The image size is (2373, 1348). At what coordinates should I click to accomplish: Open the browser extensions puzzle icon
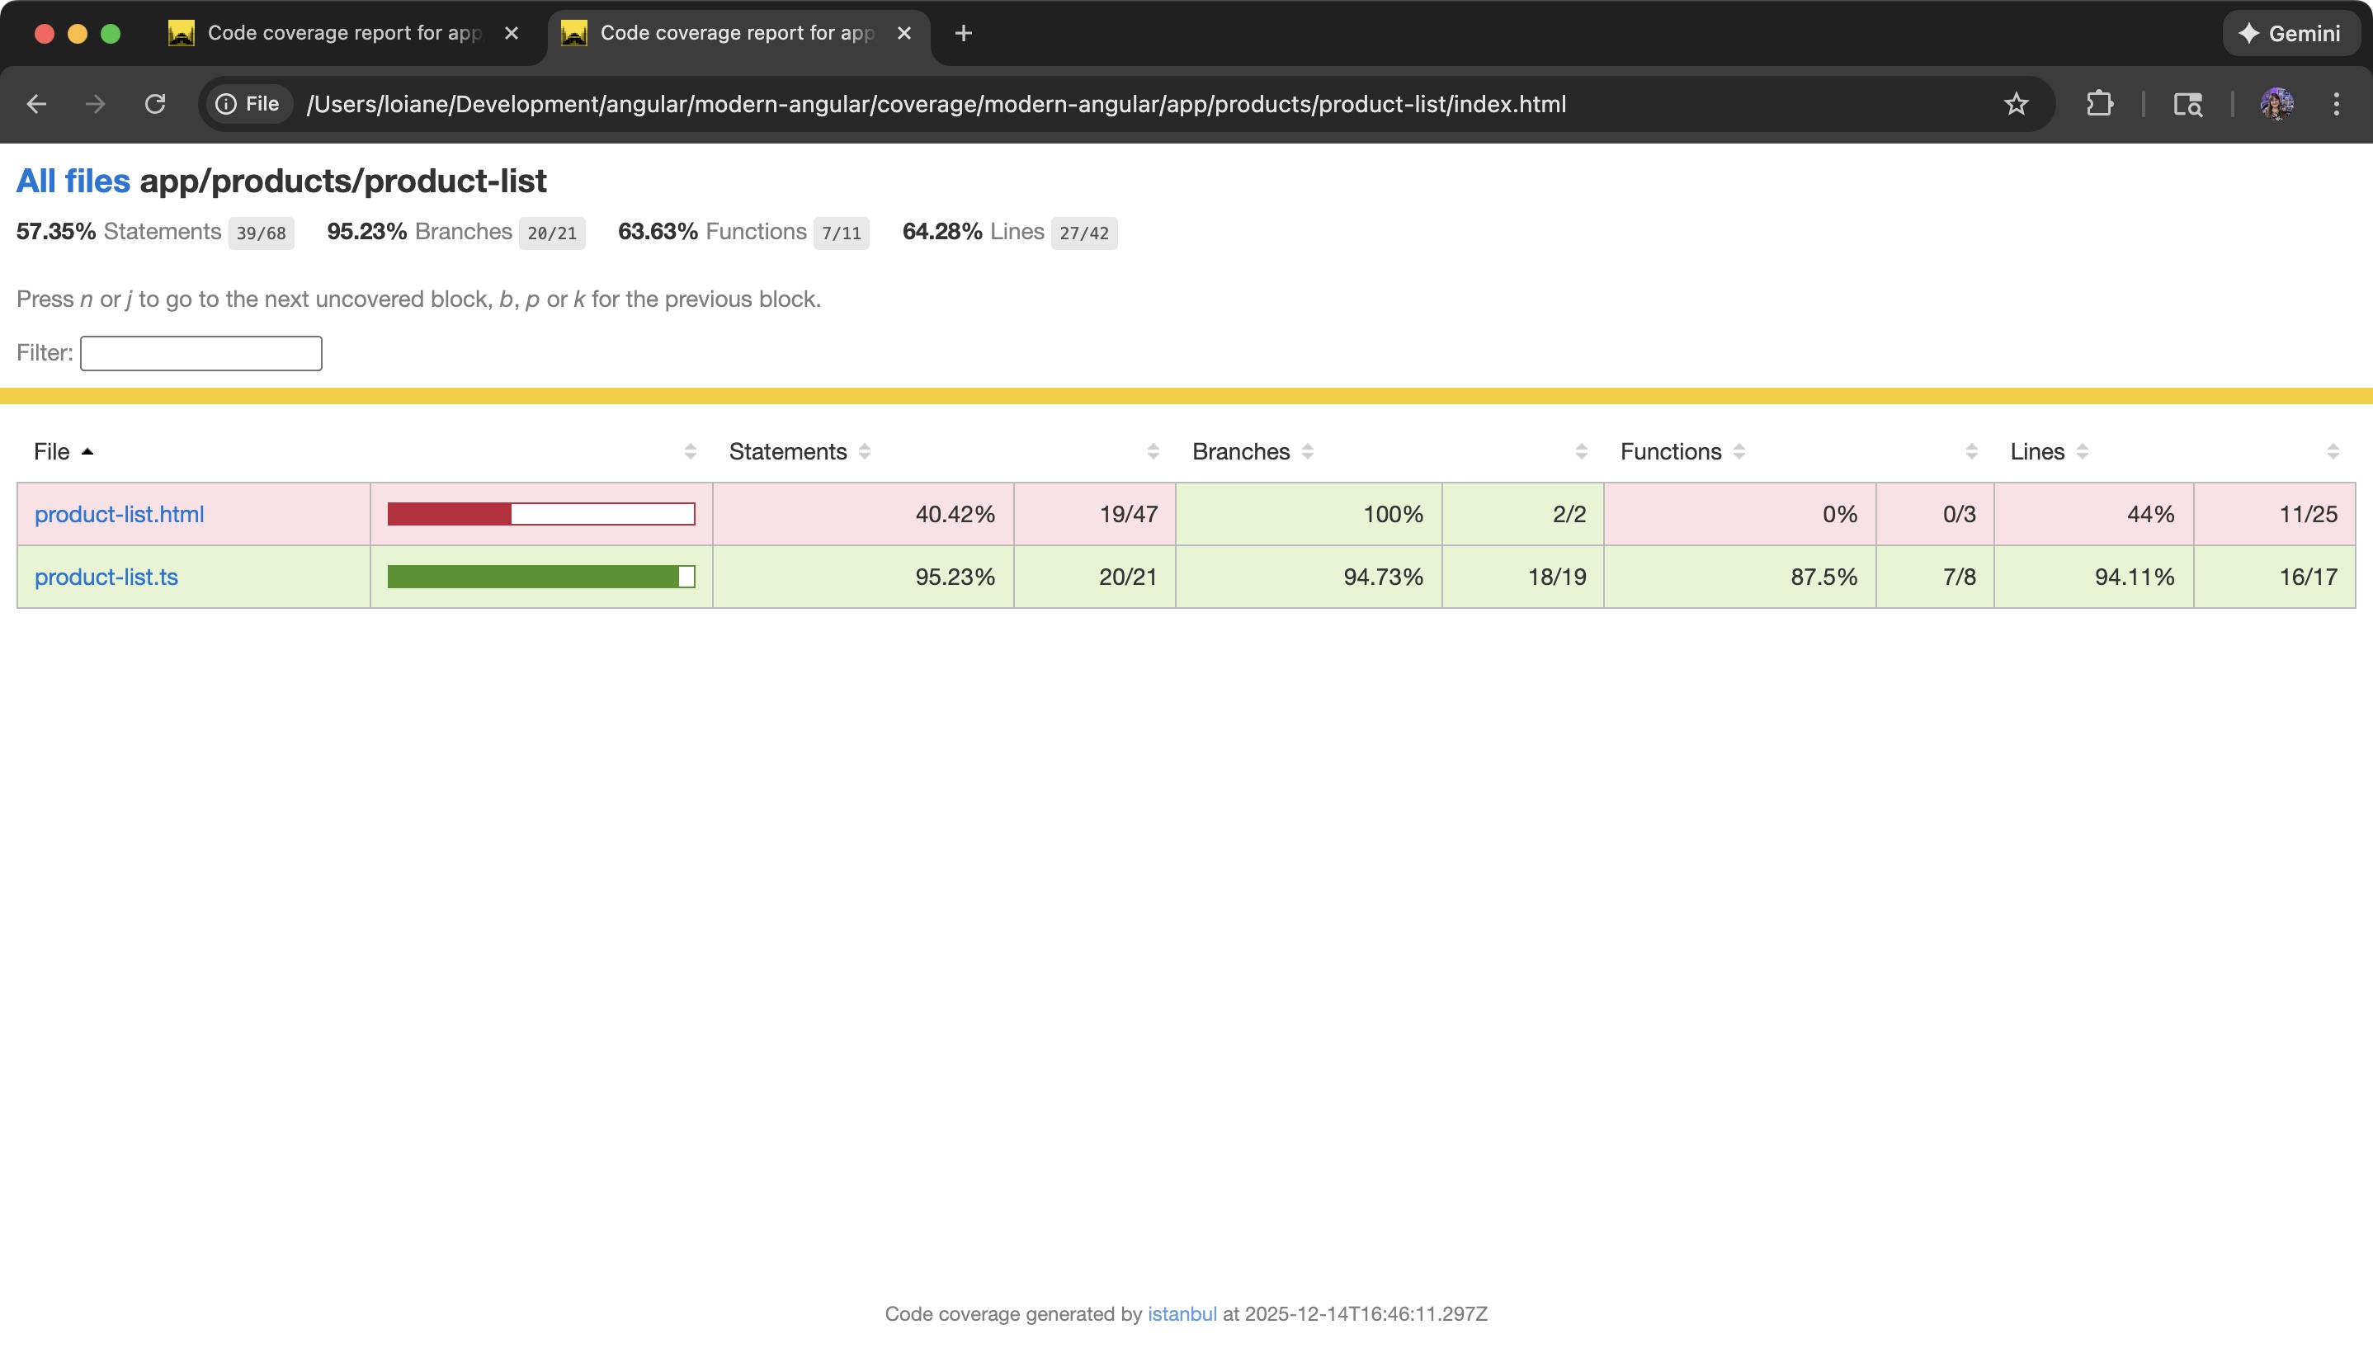(x=2099, y=104)
